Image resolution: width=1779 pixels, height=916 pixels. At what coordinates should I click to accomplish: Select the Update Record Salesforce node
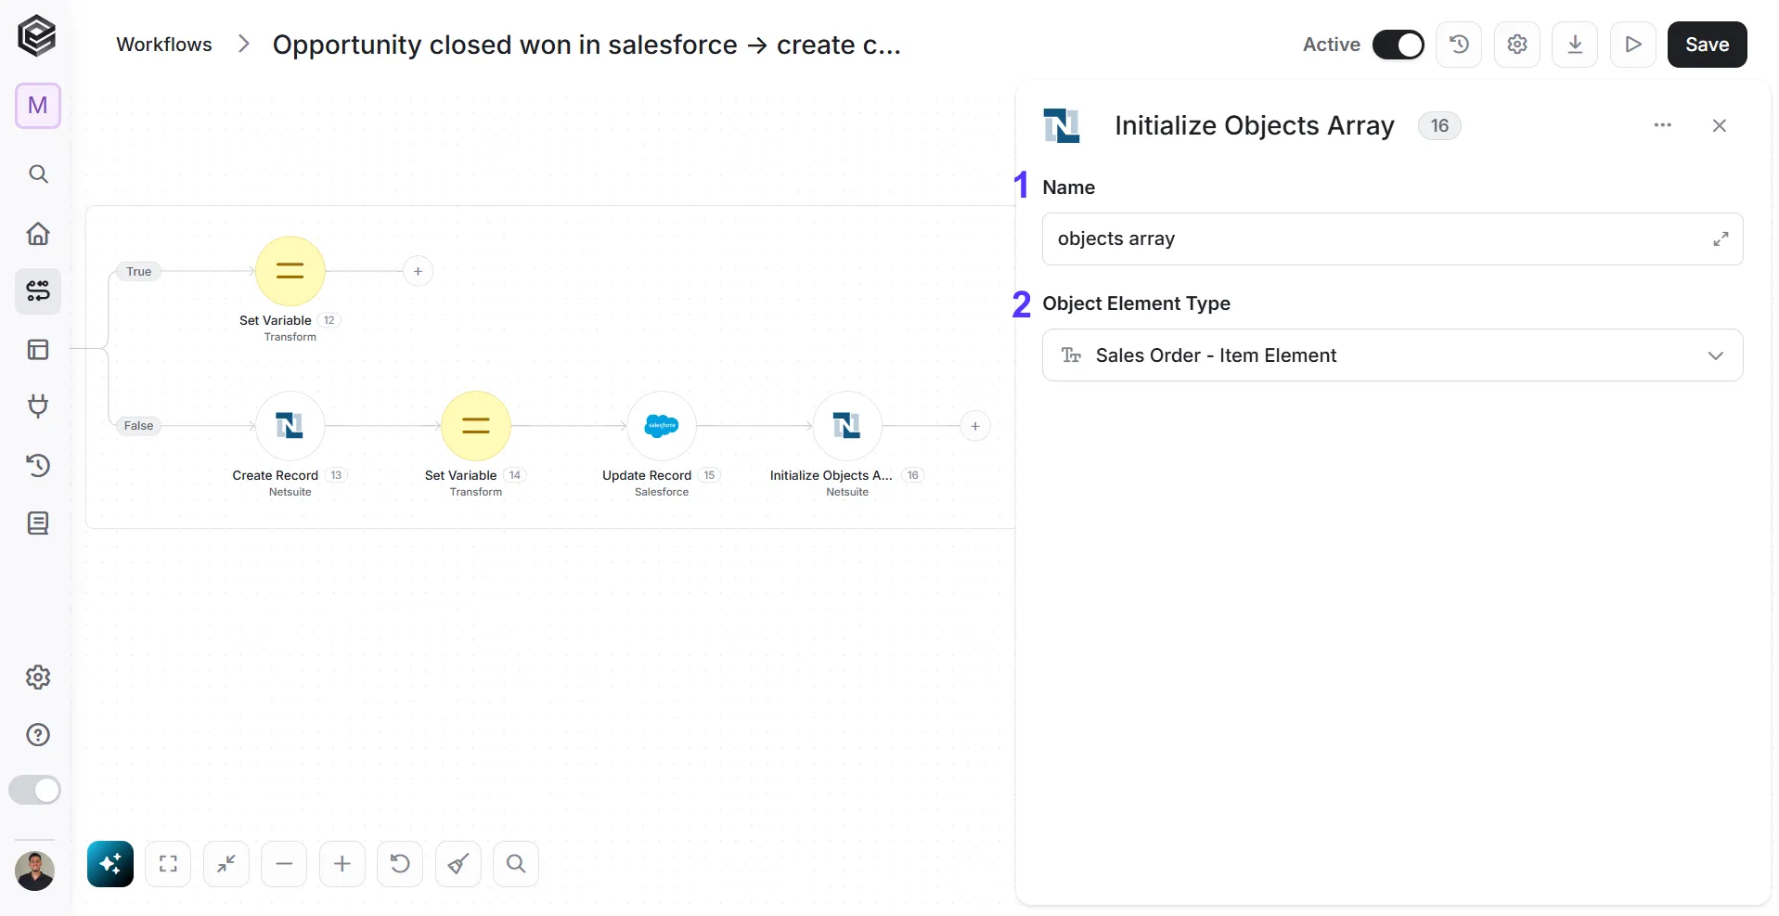pyautogui.click(x=662, y=426)
